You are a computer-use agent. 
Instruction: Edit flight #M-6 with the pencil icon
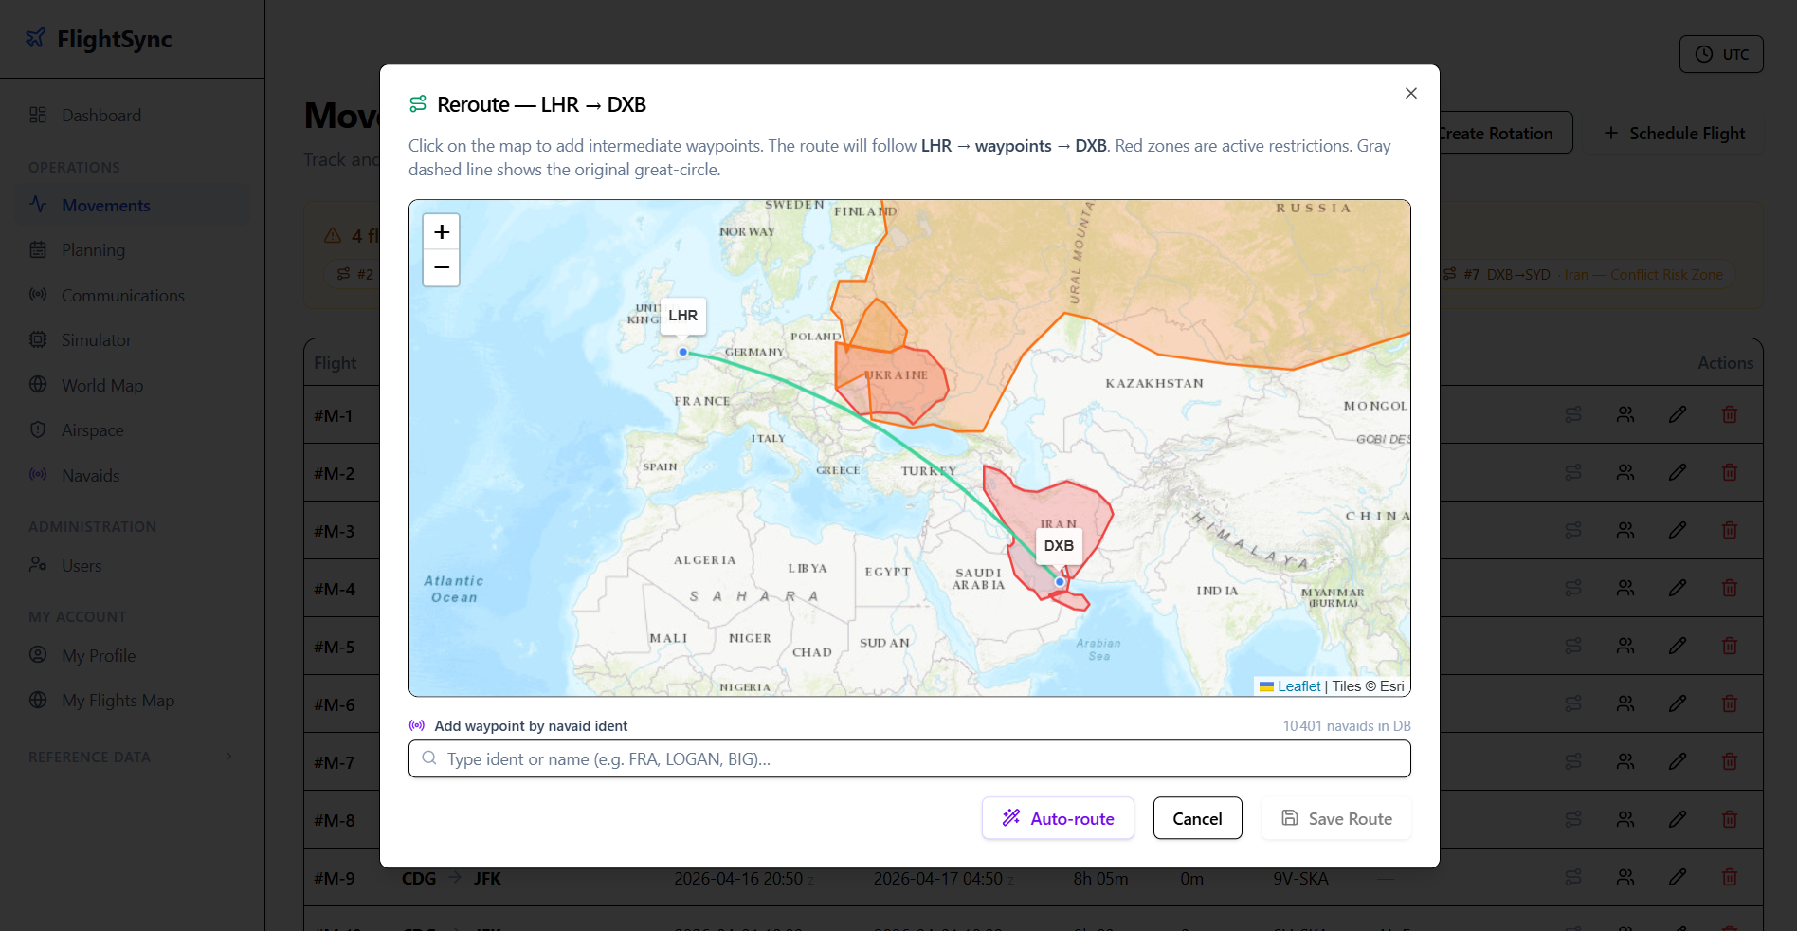point(1678,703)
